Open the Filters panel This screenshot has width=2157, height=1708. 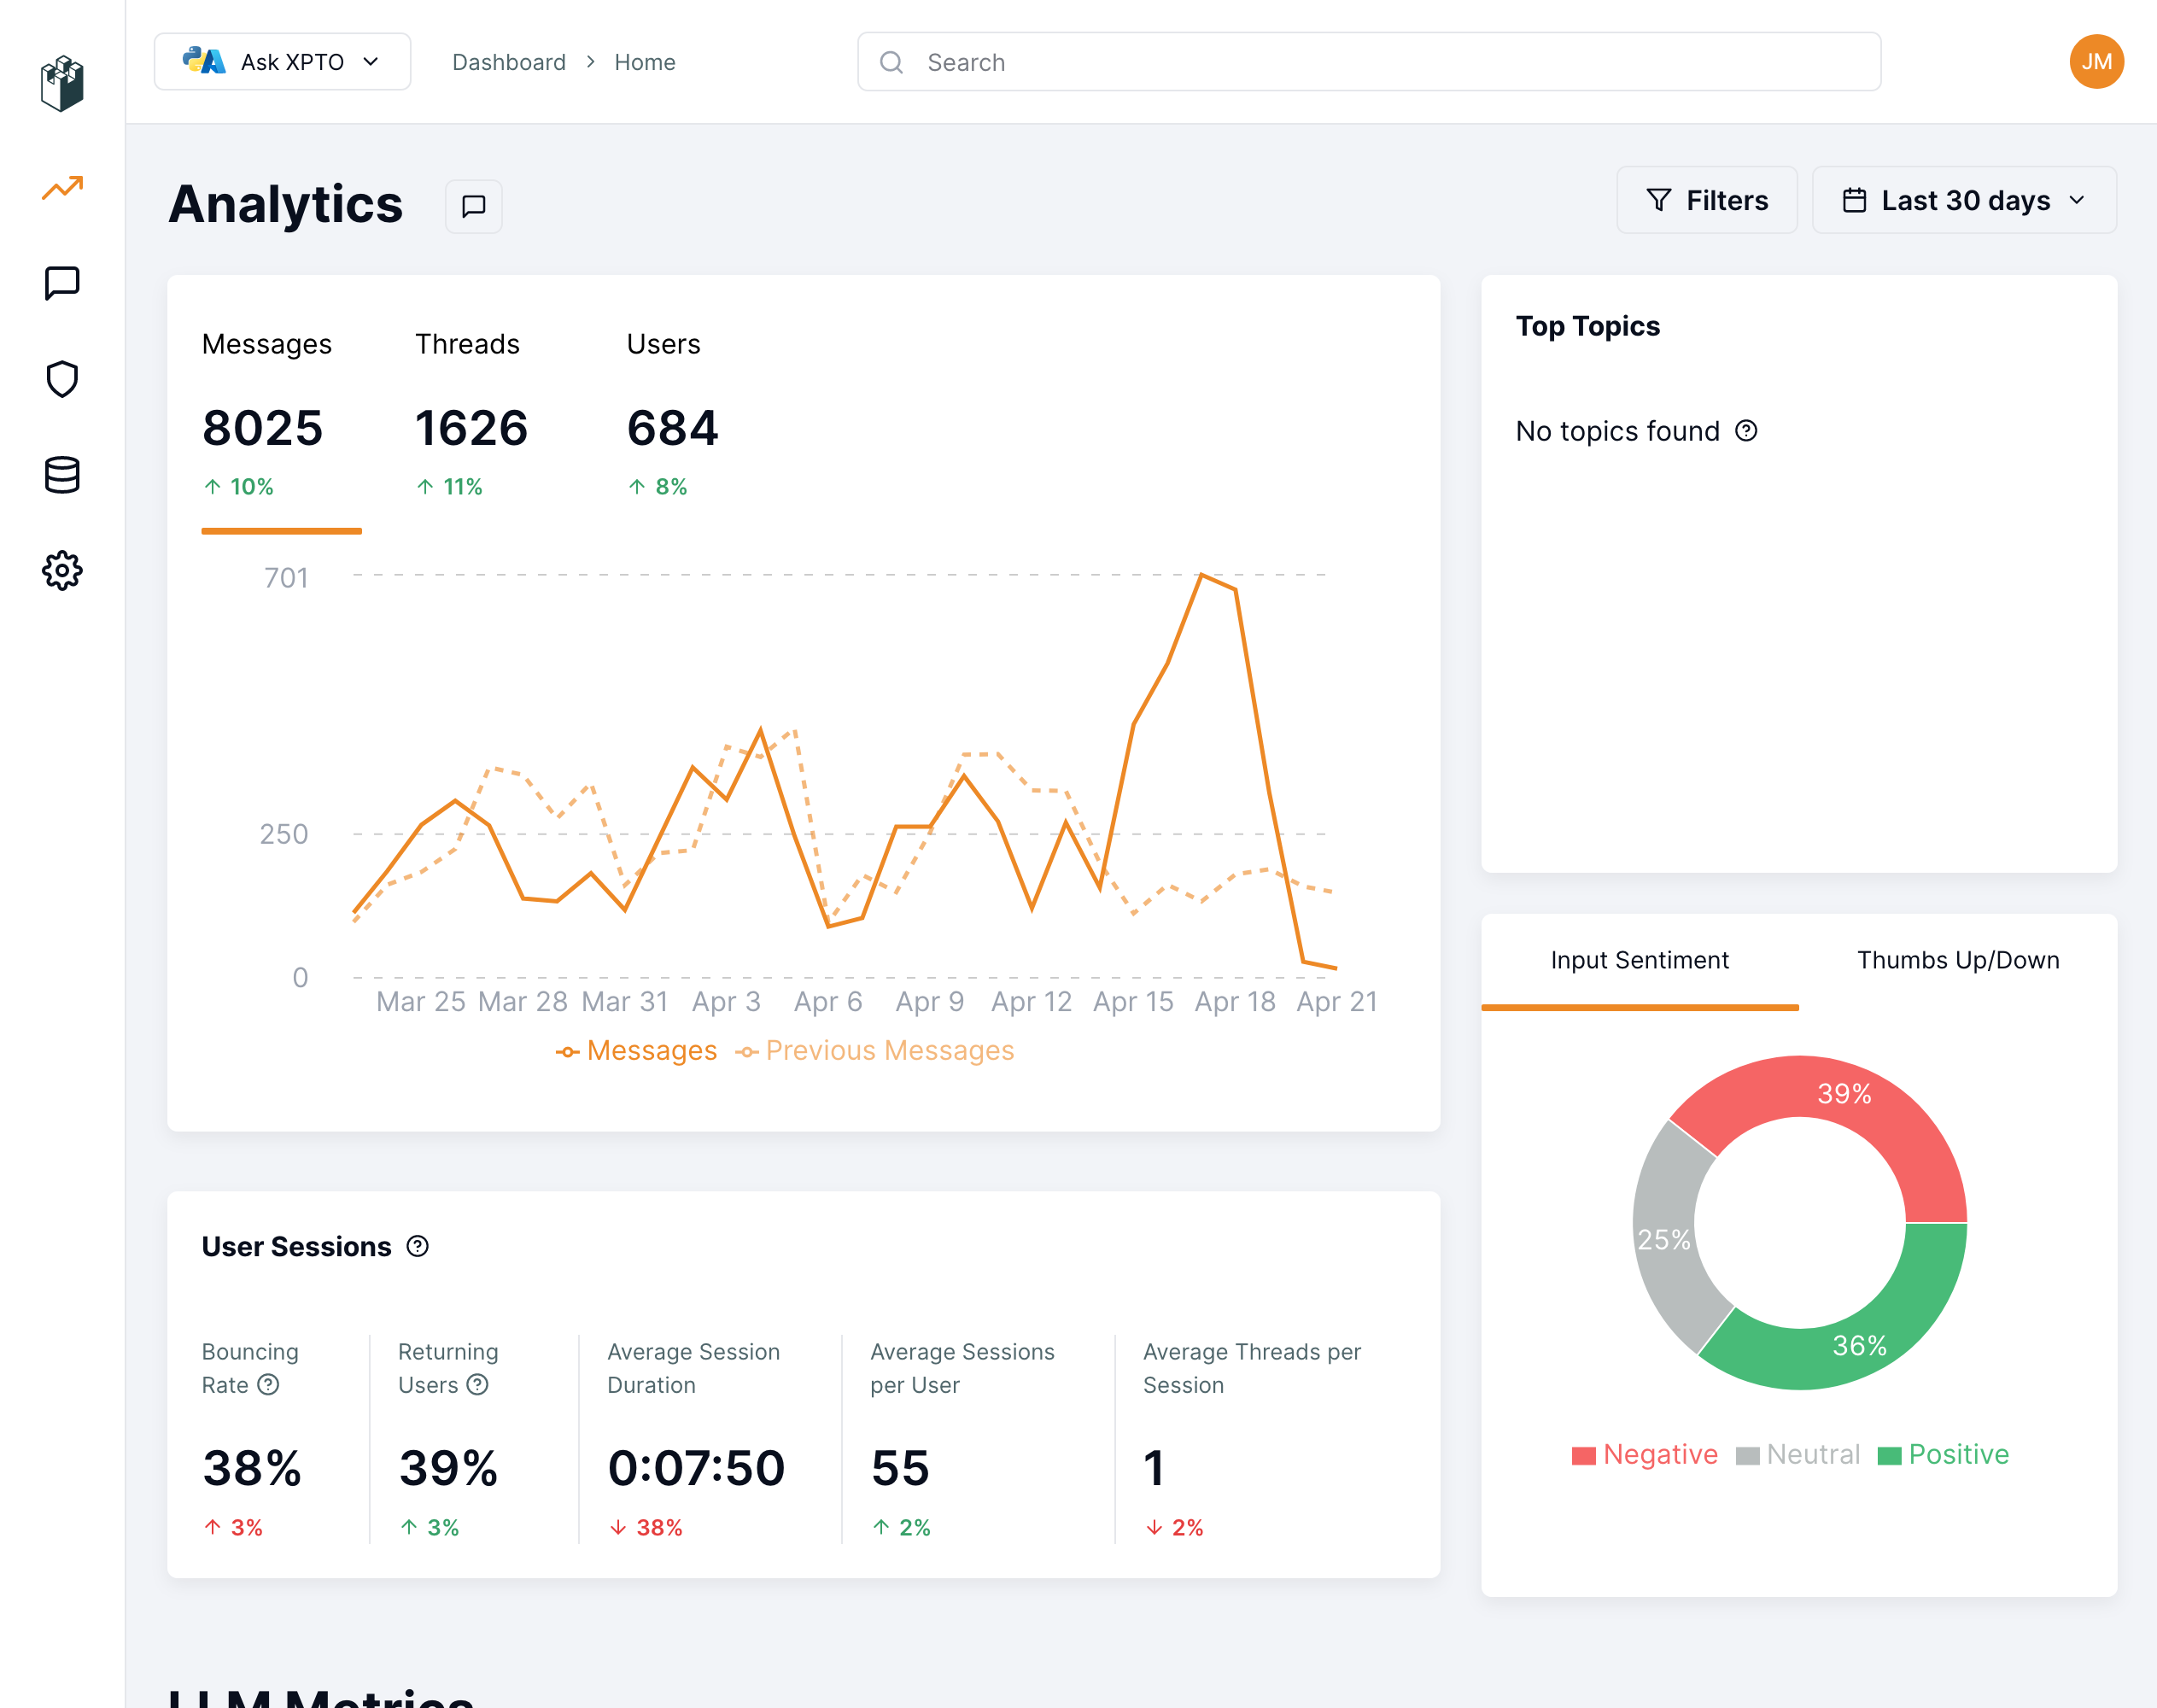pyautogui.click(x=1706, y=200)
